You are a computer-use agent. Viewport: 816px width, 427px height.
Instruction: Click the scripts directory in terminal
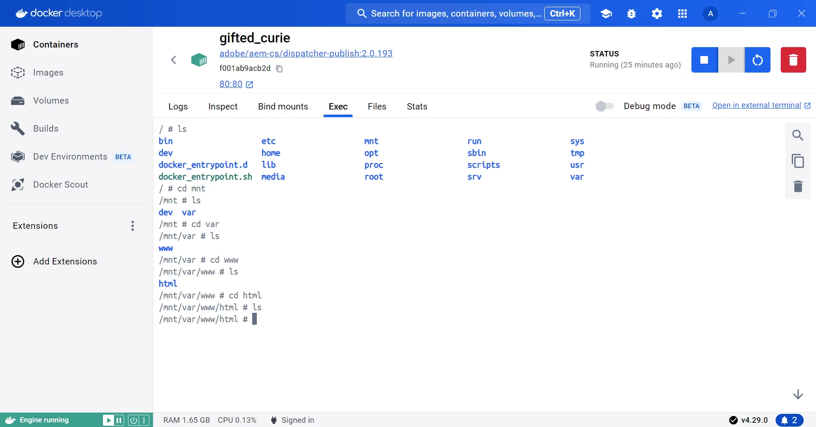click(x=483, y=165)
